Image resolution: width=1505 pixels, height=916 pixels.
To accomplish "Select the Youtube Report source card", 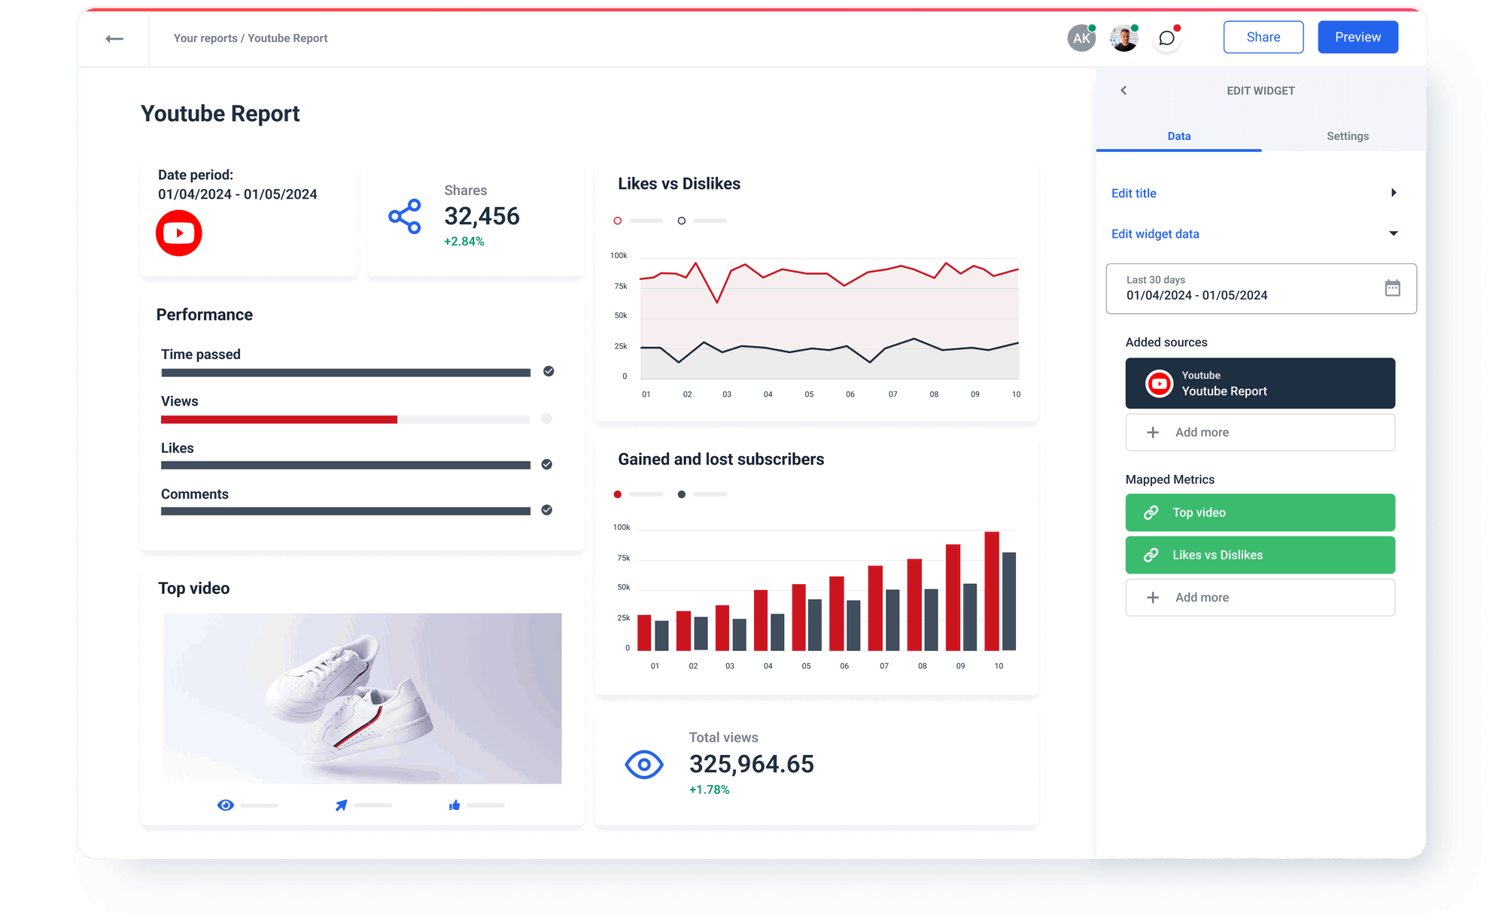I will tap(1260, 382).
